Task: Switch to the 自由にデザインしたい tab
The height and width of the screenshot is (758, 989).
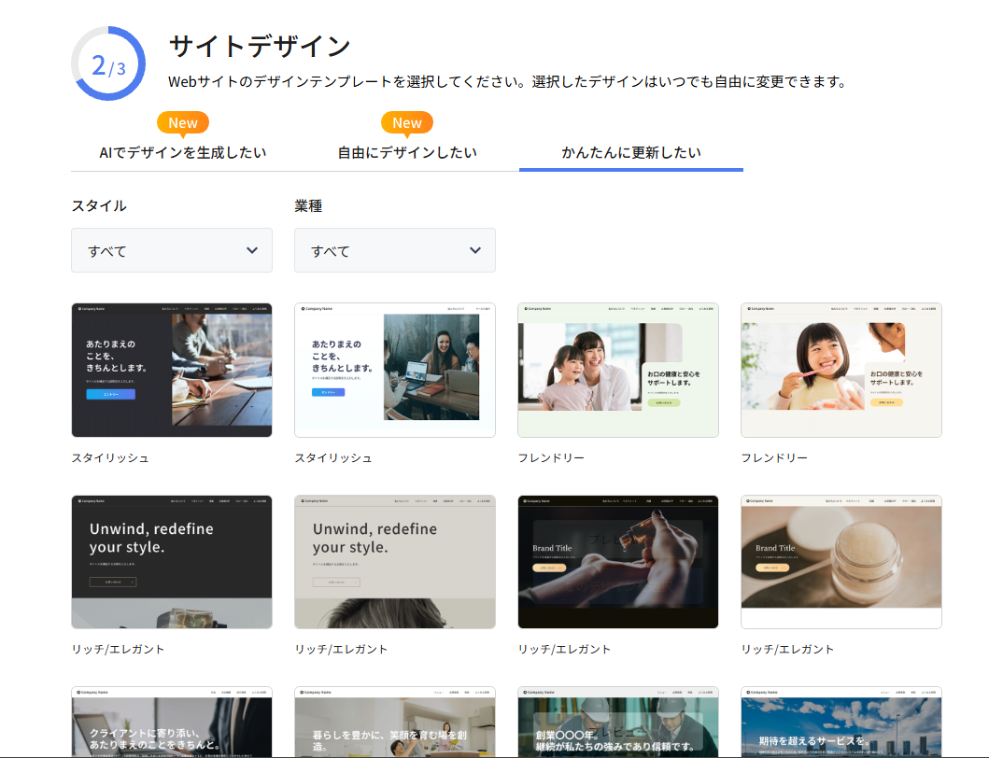Action: pyautogui.click(x=407, y=152)
